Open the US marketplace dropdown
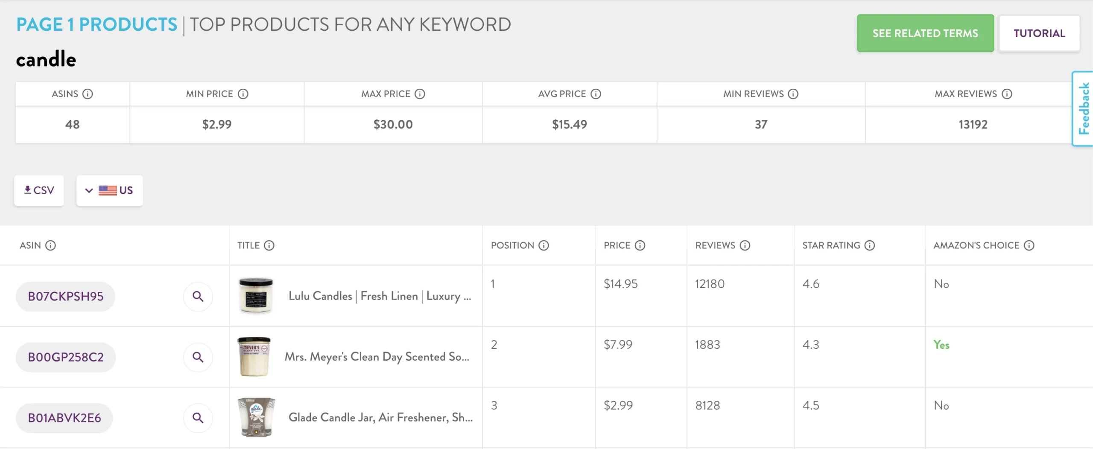Screen dimensions: 1093x449 coord(109,190)
